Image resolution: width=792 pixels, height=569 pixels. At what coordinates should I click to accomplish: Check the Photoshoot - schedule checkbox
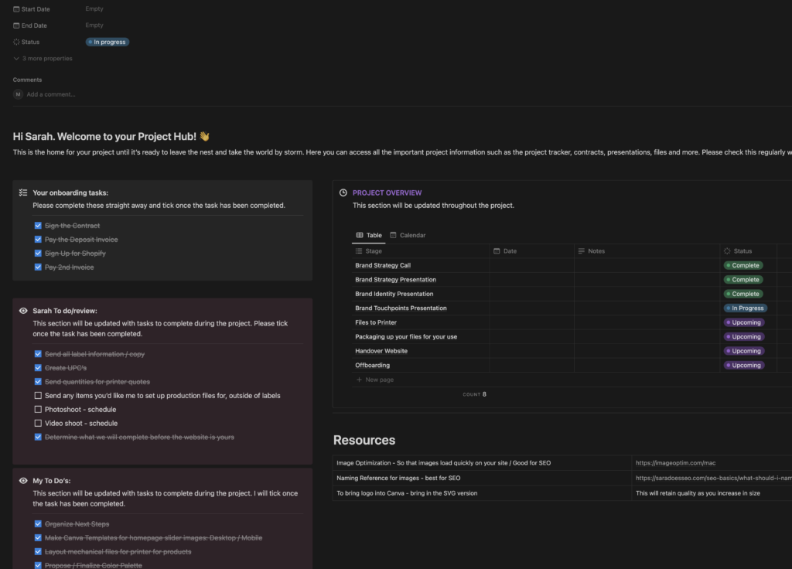coord(38,410)
